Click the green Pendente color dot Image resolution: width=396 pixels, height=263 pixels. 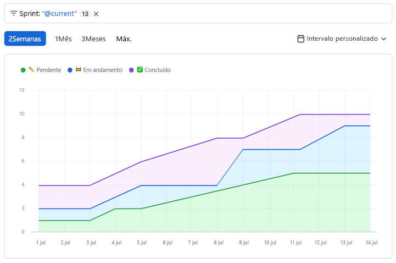[x=23, y=70]
